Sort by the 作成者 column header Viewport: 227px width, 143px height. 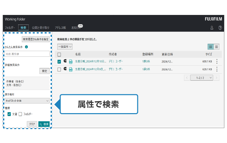(113, 54)
